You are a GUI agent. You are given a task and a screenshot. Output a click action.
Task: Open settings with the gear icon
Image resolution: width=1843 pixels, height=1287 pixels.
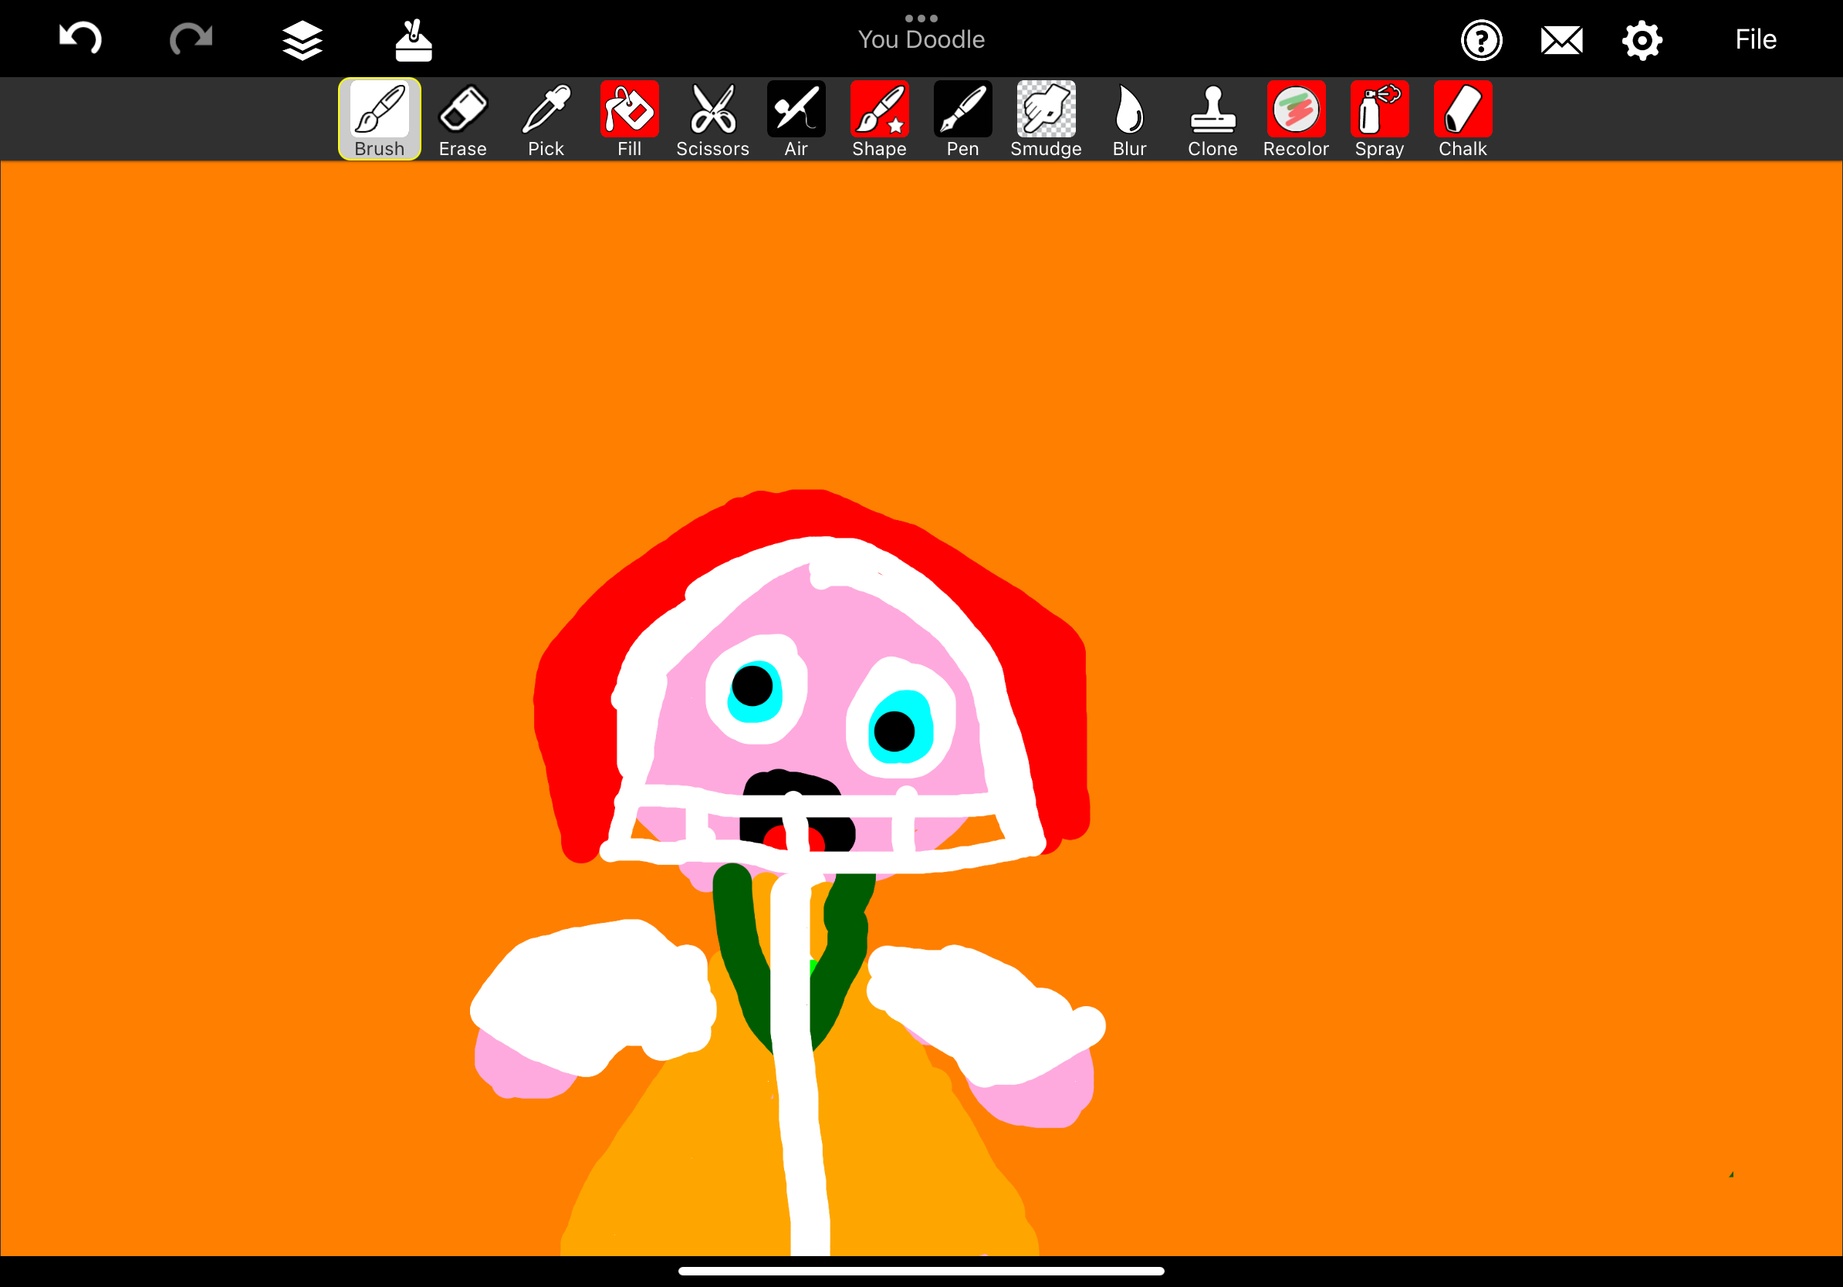(x=1642, y=40)
